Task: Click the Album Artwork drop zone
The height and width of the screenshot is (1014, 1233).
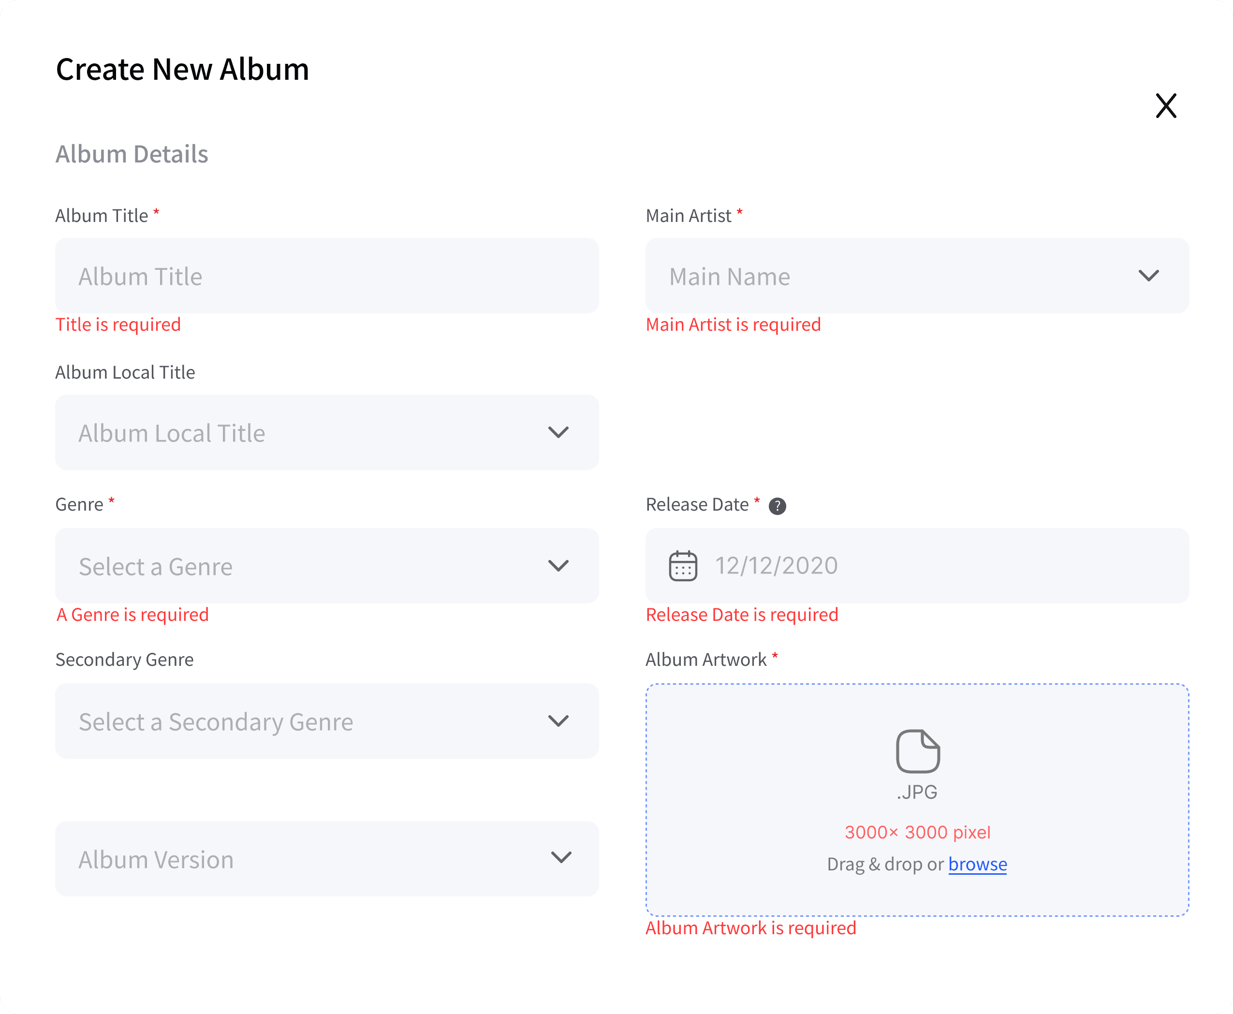Action: 917,800
